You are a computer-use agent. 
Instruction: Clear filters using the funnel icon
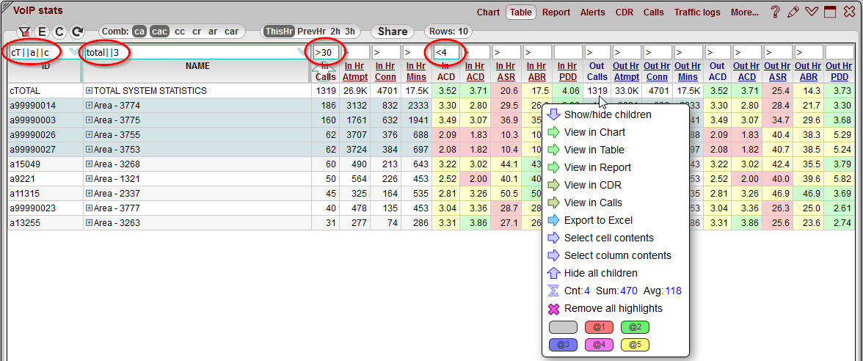tap(24, 32)
